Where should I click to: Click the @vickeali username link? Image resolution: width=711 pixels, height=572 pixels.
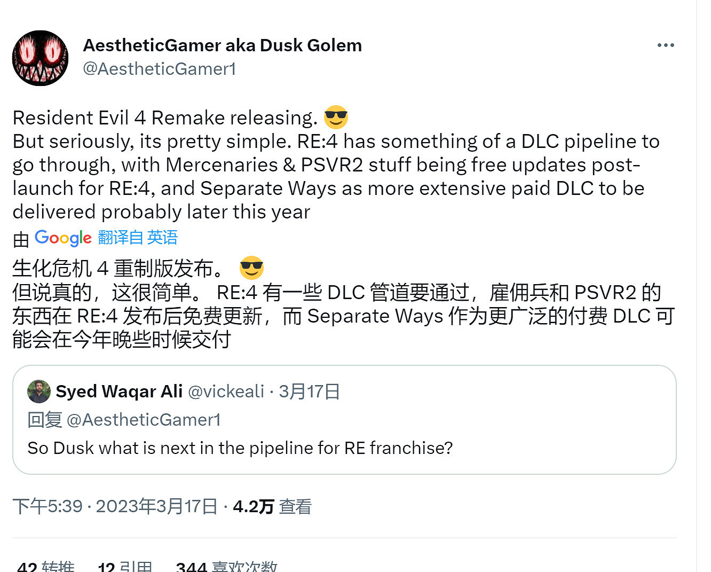tap(226, 391)
